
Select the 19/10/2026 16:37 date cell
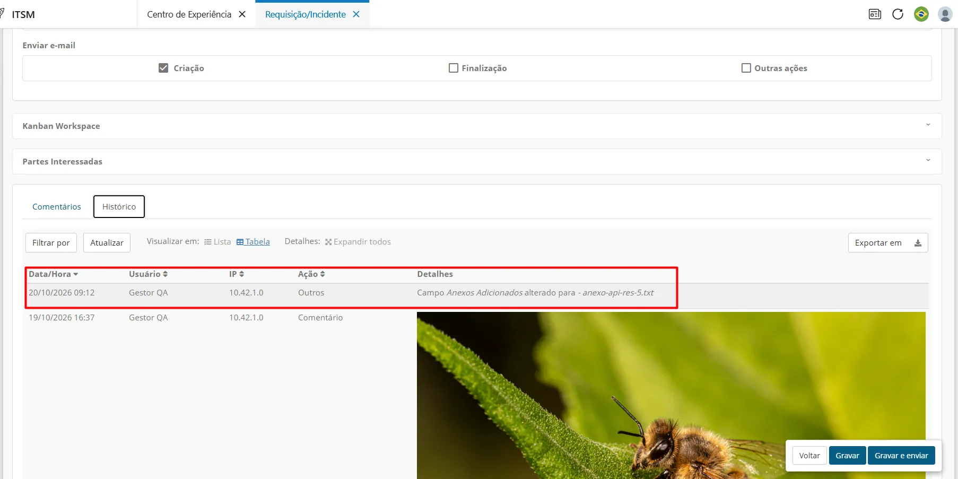point(62,318)
